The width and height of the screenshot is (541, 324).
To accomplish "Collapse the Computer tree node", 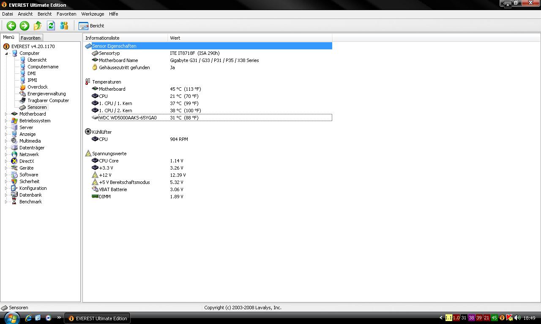I will point(6,54).
